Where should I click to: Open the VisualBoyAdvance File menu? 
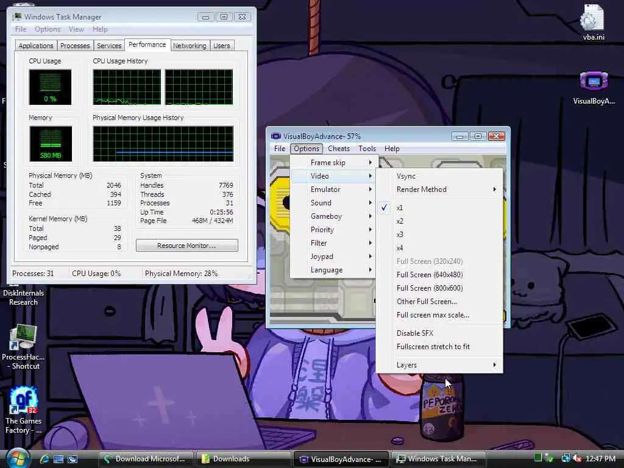[279, 149]
